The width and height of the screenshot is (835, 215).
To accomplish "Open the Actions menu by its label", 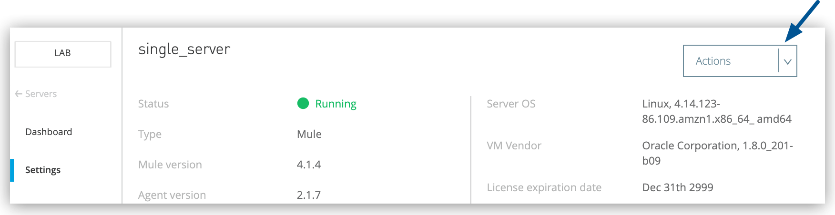I will tap(713, 61).
